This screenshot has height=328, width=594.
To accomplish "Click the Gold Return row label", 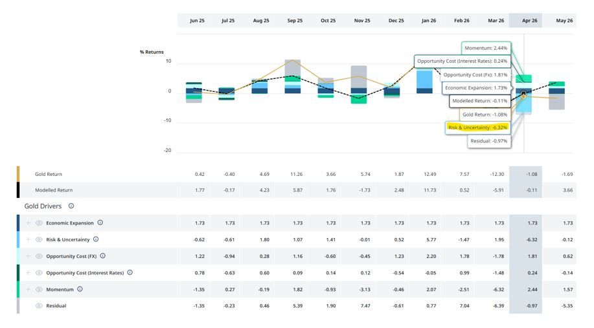I will click(x=49, y=174).
